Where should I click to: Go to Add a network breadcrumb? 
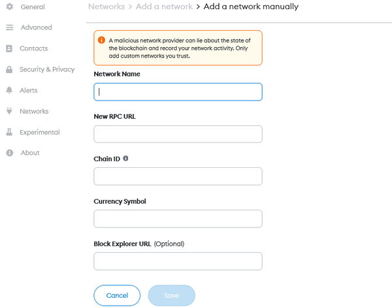(x=164, y=7)
